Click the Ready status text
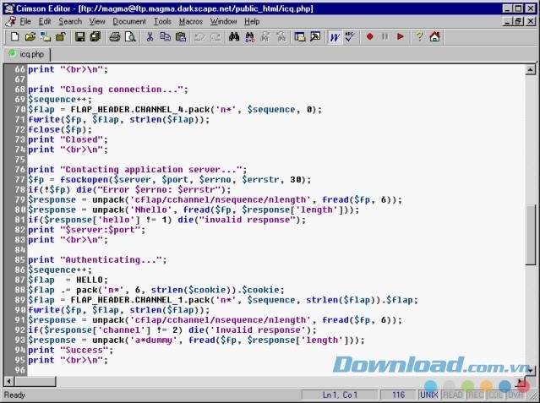 coord(14,395)
